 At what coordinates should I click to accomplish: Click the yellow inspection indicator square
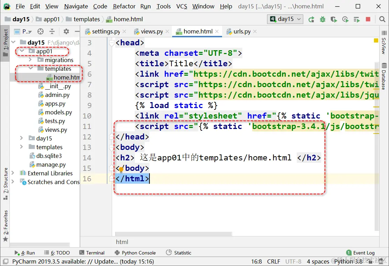376,40
